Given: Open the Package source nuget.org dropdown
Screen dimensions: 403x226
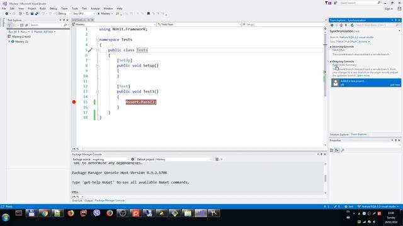Looking at the screenshot, I should pos(111,159).
